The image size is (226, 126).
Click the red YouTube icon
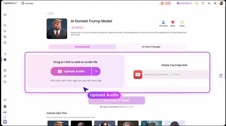click(x=138, y=74)
